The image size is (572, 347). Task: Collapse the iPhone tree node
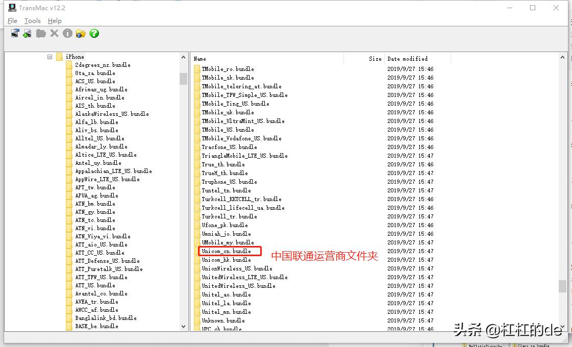[x=49, y=57]
